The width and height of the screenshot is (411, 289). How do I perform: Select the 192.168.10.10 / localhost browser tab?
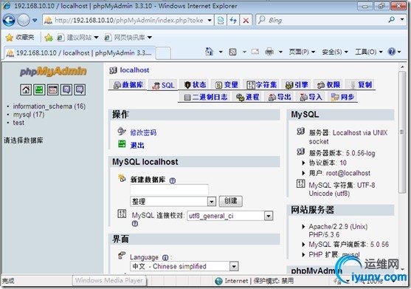click(x=80, y=52)
